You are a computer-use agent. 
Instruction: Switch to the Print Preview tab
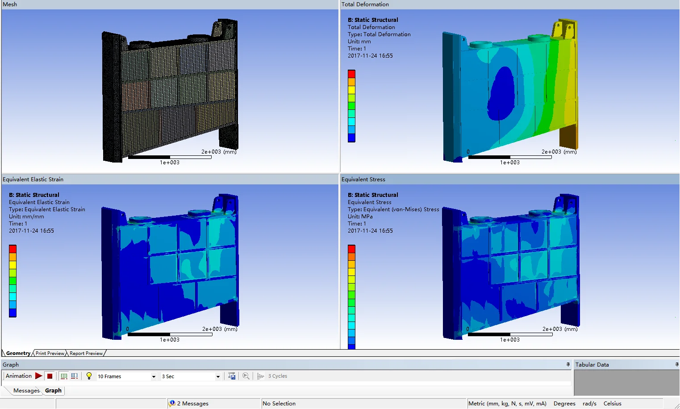pyautogui.click(x=50, y=353)
